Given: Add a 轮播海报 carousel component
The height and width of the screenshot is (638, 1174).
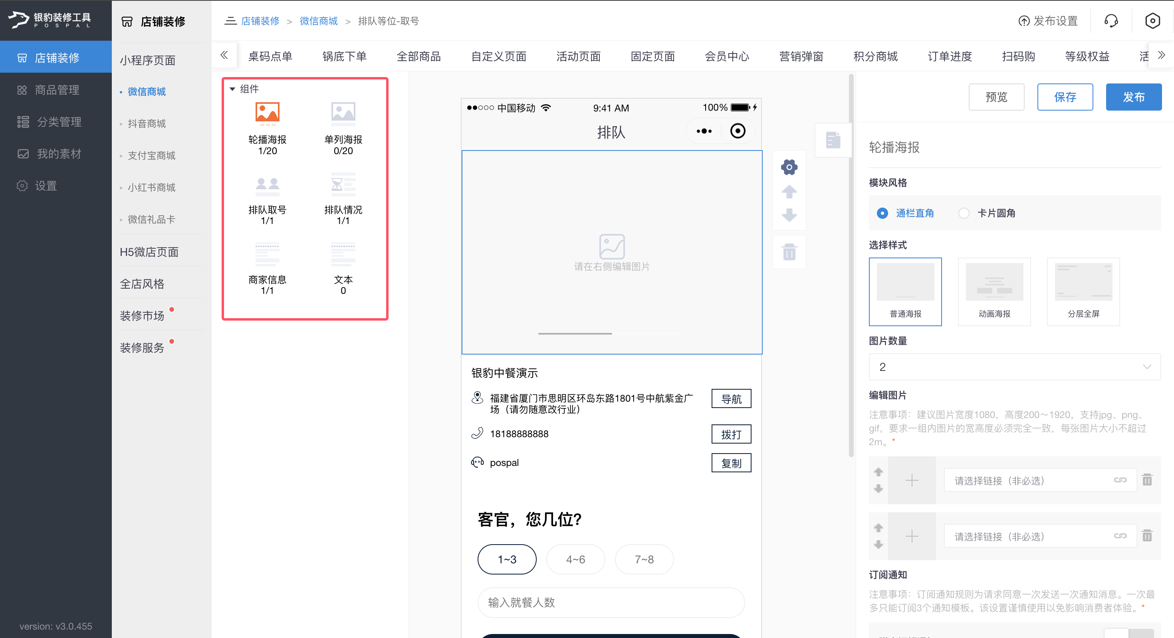Looking at the screenshot, I should click(x=267, y=129).
